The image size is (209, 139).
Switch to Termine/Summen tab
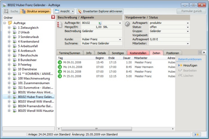coord(70,53)
